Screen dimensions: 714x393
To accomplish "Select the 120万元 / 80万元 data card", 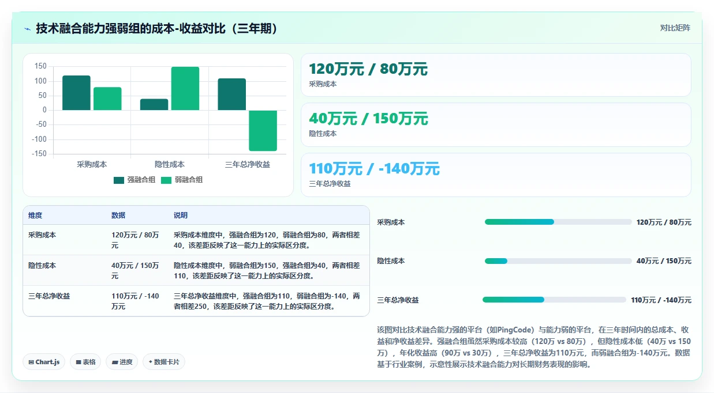I will coord(496,75).
